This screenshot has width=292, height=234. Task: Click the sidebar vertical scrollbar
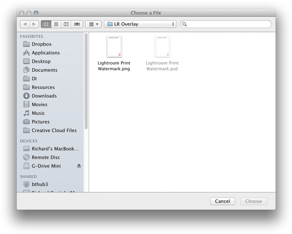[86, 82]
